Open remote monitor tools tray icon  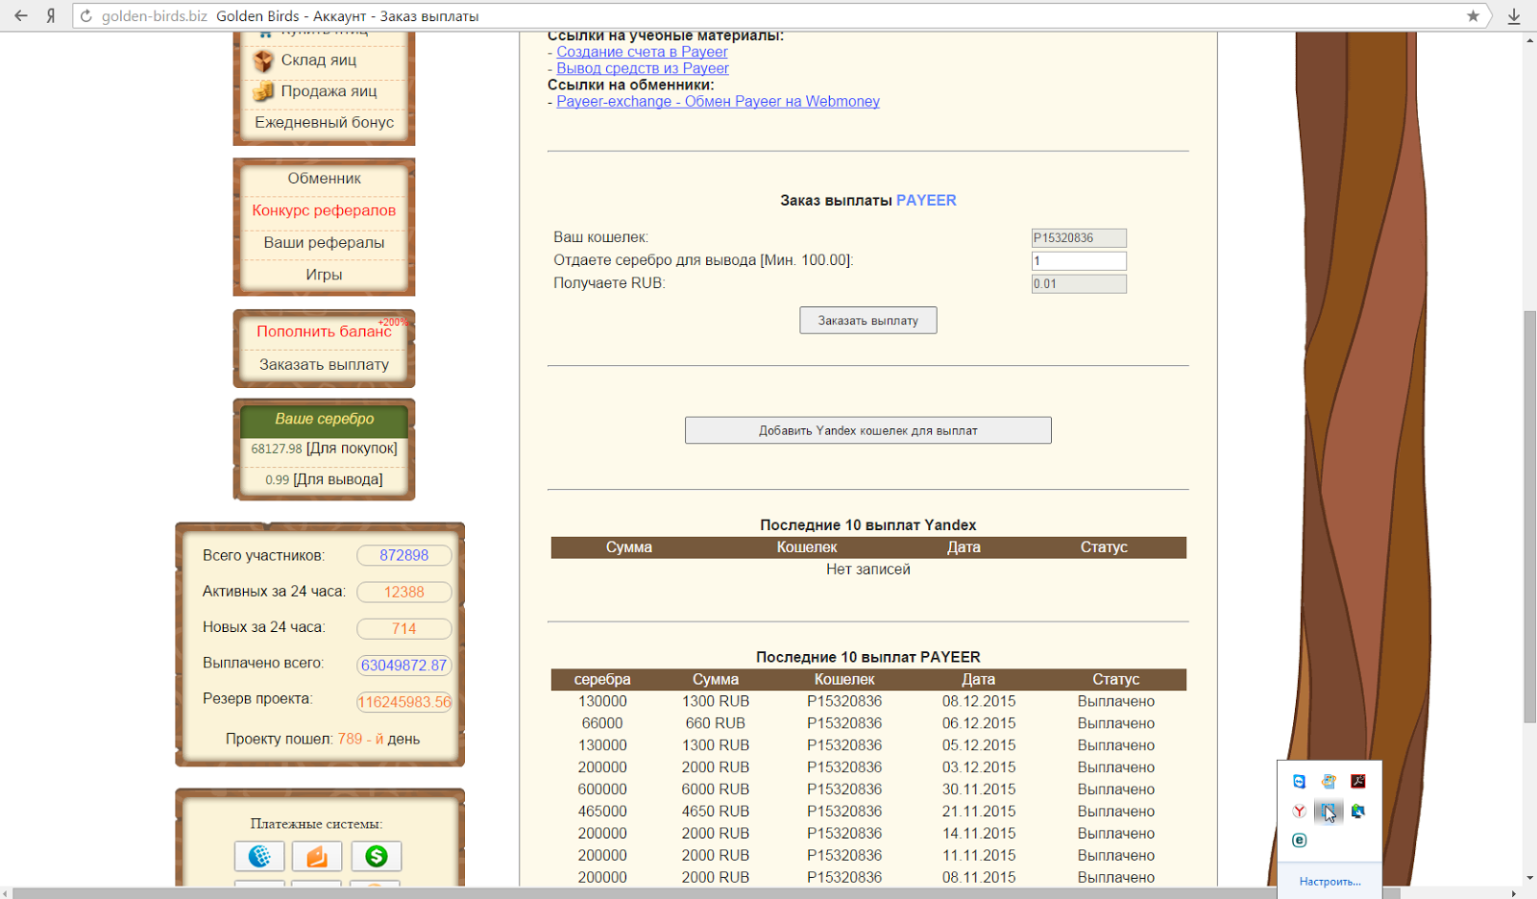pyautogui.click(x=1358, y=812)
